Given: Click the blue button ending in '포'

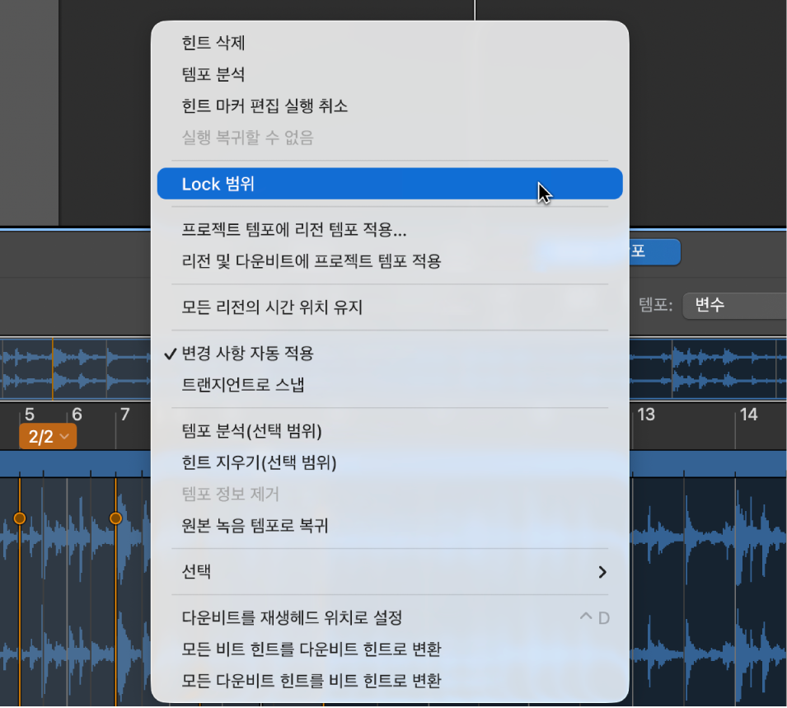Looking at the screenshot, I should point(654,251).
